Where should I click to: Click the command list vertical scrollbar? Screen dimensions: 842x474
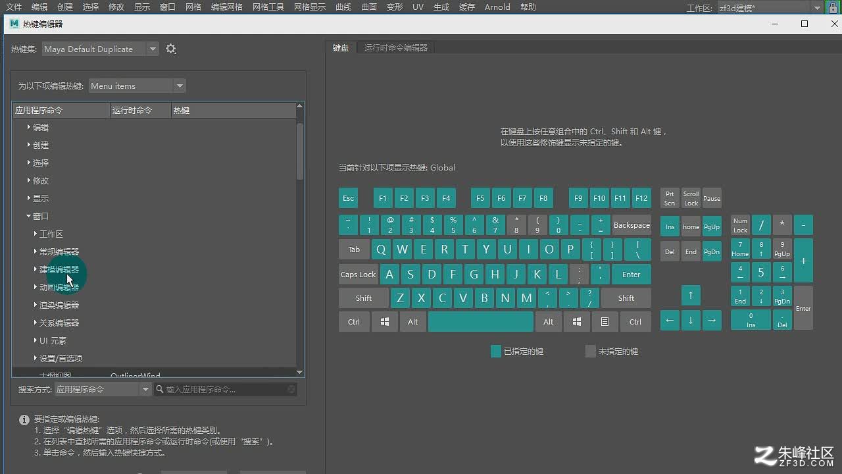coord(300,151)
